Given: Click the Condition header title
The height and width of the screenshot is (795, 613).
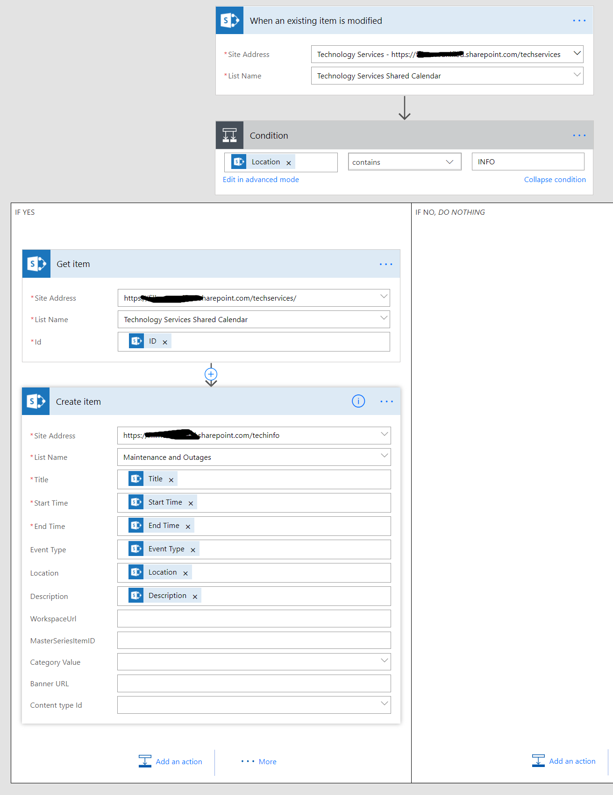Looking at the screenshot, I should (269, 135).
